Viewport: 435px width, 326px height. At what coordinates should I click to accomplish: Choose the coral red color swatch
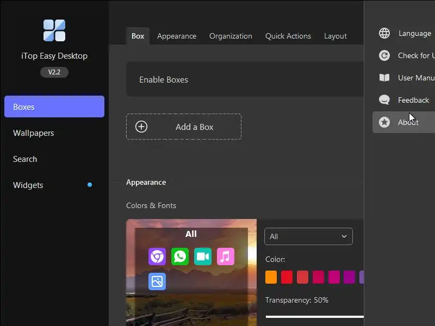coord(303,277)
